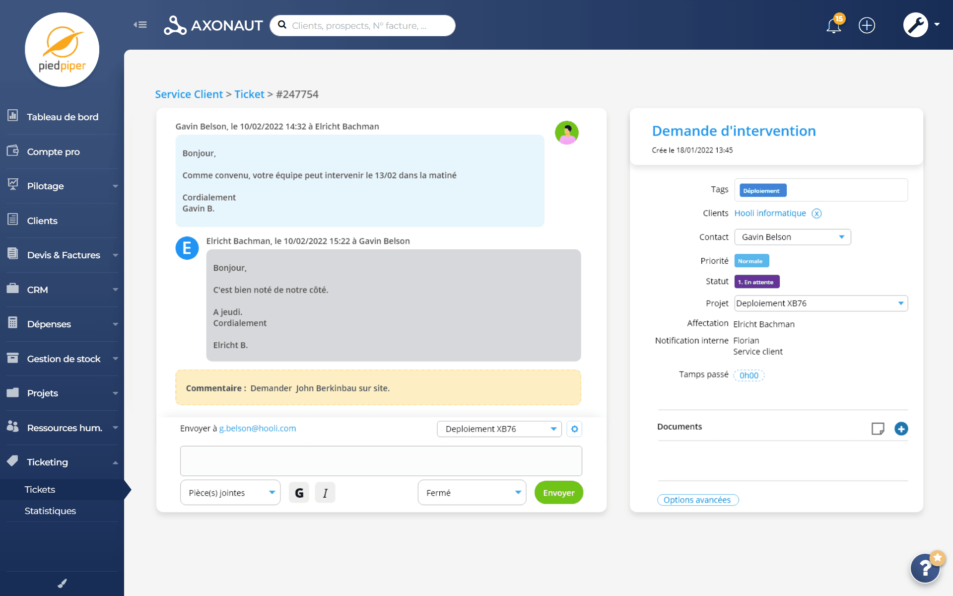Toggle italic formatting I button

pos(325,493)
